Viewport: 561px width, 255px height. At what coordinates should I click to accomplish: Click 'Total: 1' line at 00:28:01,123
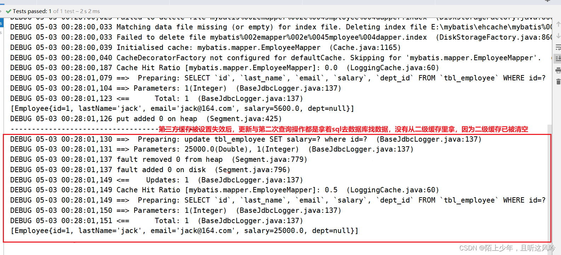157,99
